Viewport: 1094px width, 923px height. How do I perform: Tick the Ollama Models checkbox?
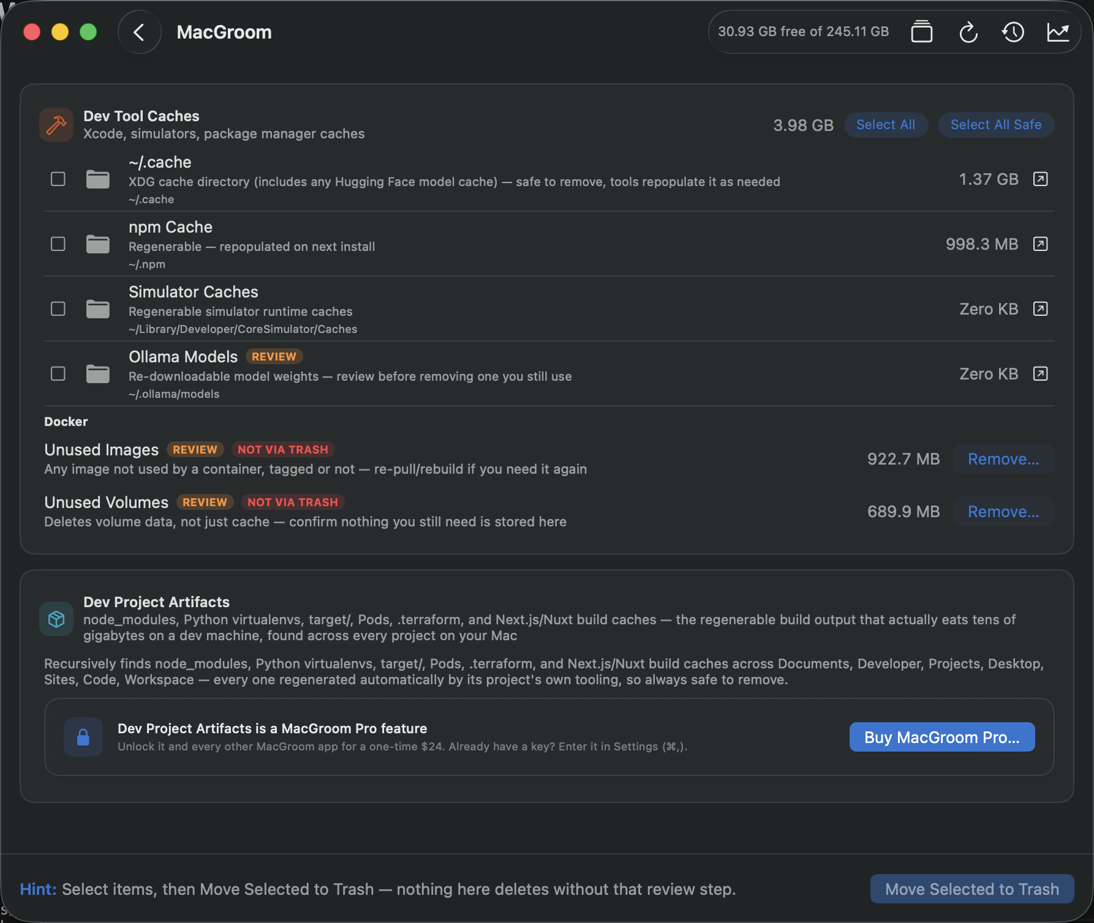58,374
